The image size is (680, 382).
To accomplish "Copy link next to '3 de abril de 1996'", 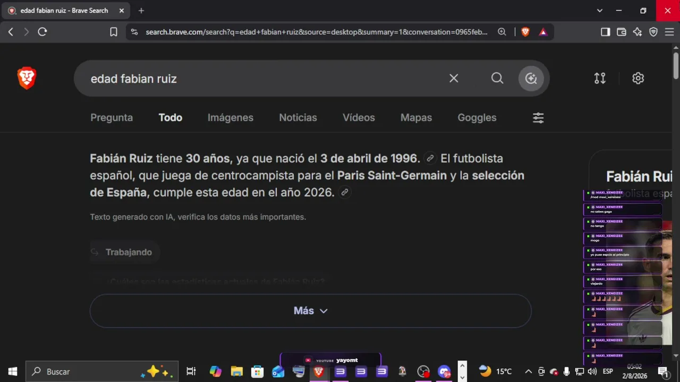I will click(x=430, y=158).
